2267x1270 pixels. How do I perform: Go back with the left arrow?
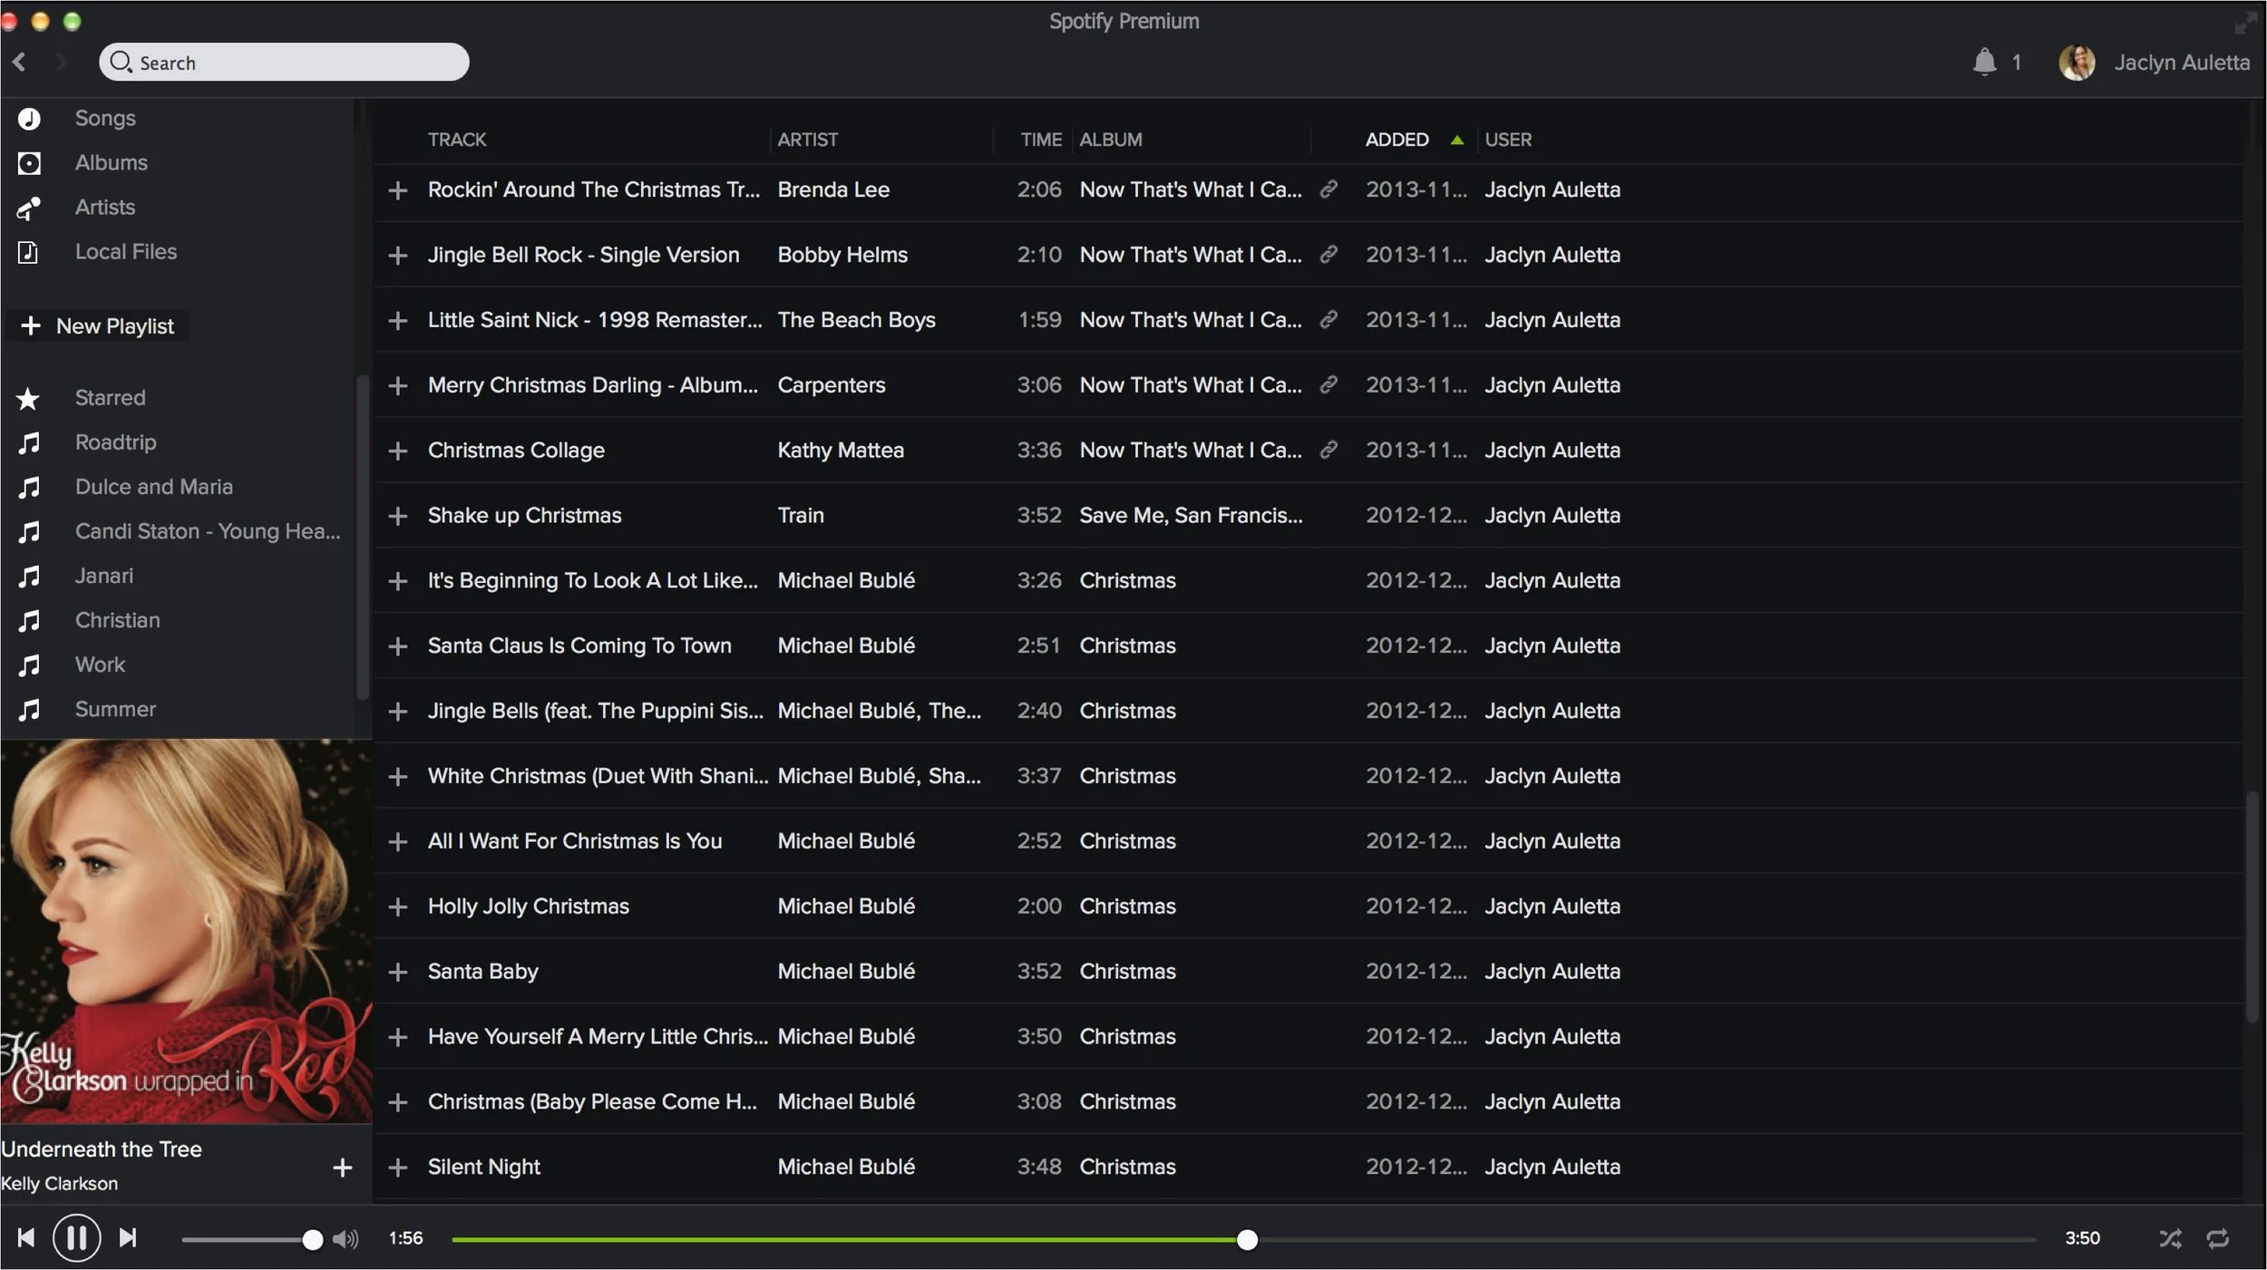(19, 62)
